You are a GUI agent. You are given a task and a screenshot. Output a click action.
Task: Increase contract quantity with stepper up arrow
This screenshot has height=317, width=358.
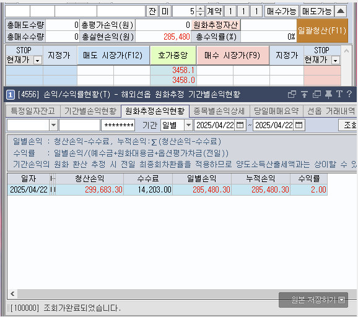(x=200, y=9)
